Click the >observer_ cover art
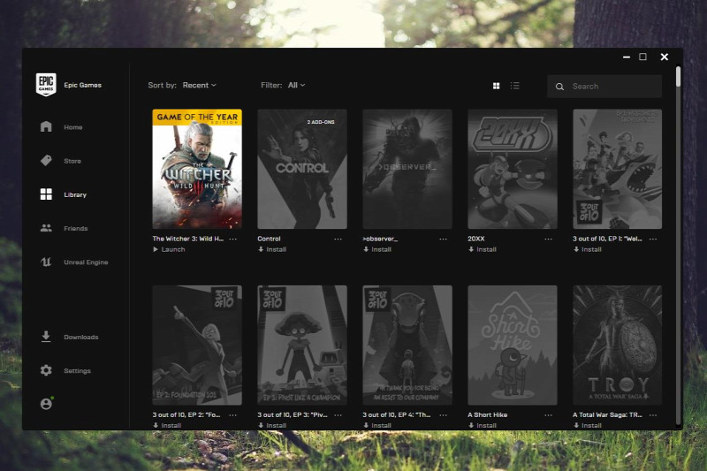The image size is (707, 471). tap(407, 169)
